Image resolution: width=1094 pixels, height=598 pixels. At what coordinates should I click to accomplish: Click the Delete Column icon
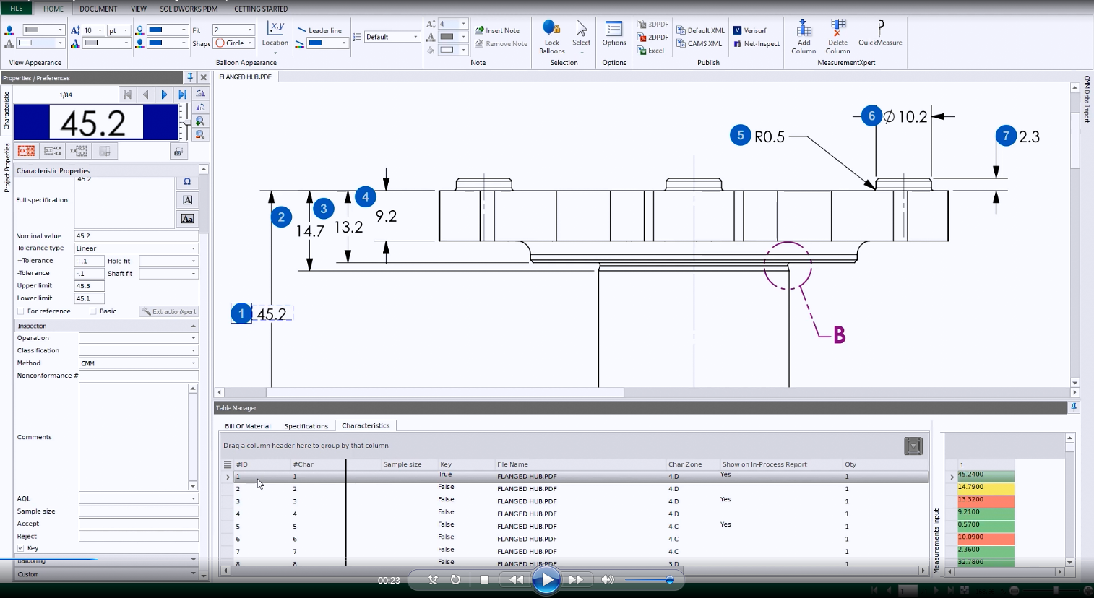click(x=837, y=28)
